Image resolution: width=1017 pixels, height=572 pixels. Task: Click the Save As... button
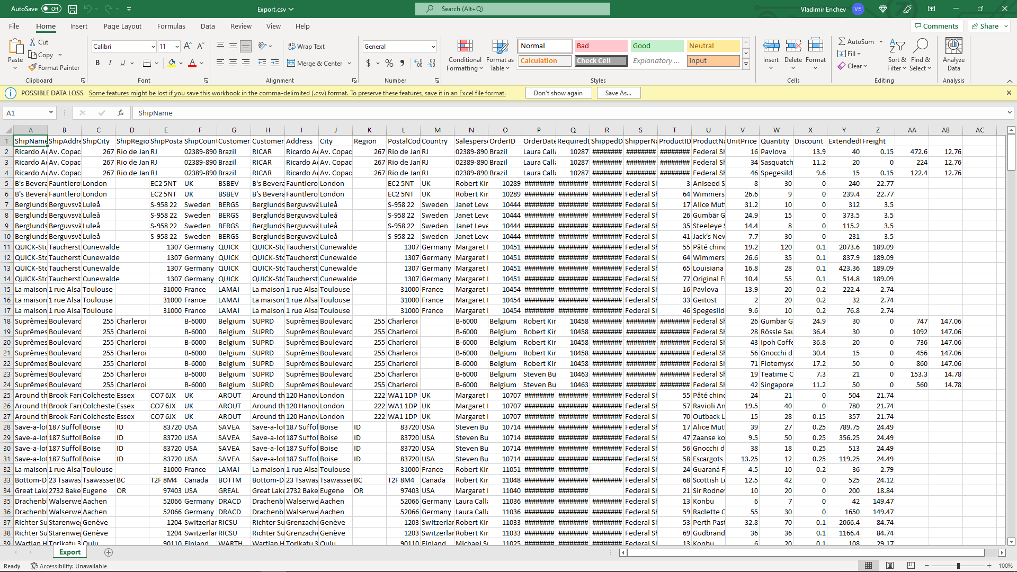(x=618, y=93)
